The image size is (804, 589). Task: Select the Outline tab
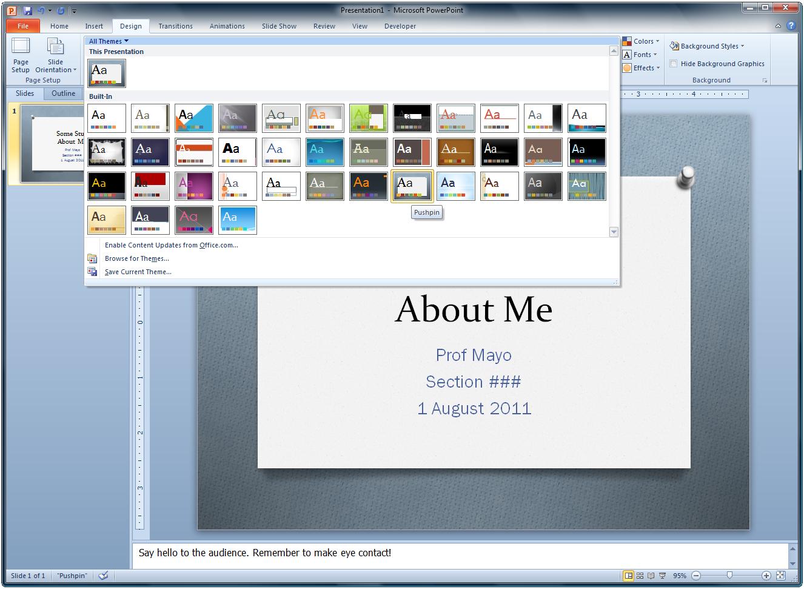[63, 93]
